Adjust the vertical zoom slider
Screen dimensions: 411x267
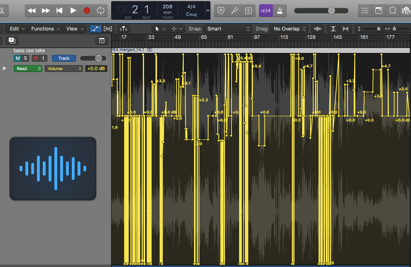click(372, 29)
